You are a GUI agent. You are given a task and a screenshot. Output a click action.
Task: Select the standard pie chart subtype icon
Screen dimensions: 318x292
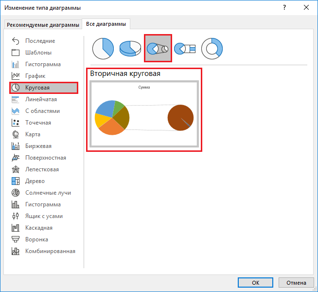pos(103,49)
